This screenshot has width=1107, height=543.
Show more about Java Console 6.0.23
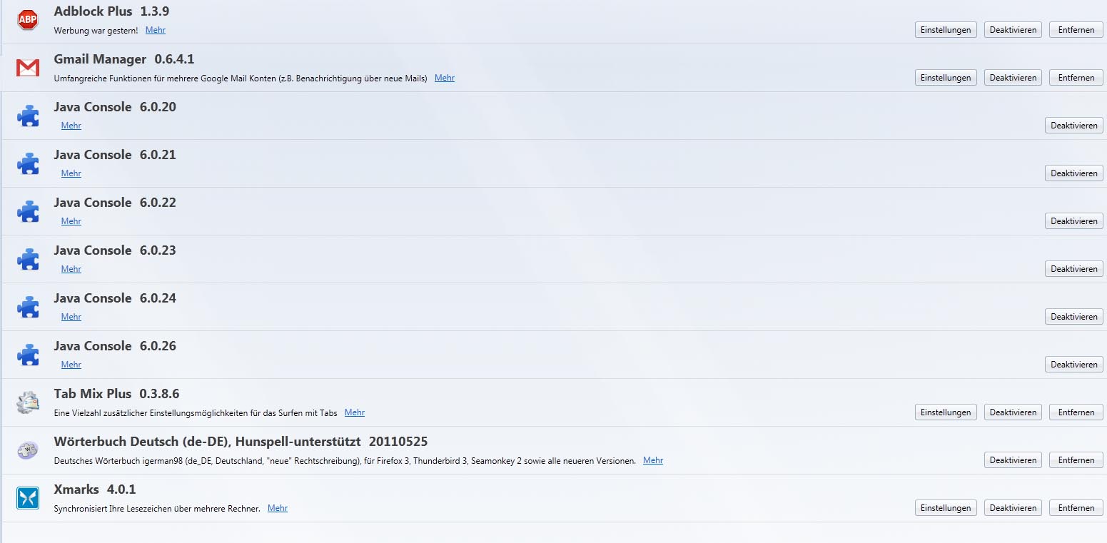click(x=71, y=269)
